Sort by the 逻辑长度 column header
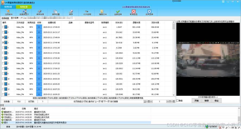 (136, 22)
